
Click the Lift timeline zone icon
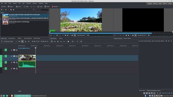64,41
